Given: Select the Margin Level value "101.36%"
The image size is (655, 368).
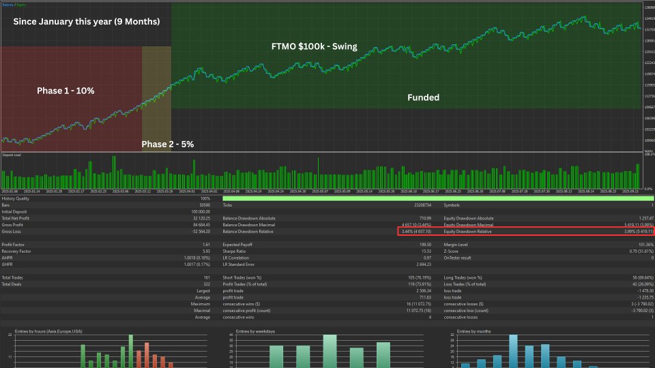Looking at the screenshot, I should [x=646, y=245].
